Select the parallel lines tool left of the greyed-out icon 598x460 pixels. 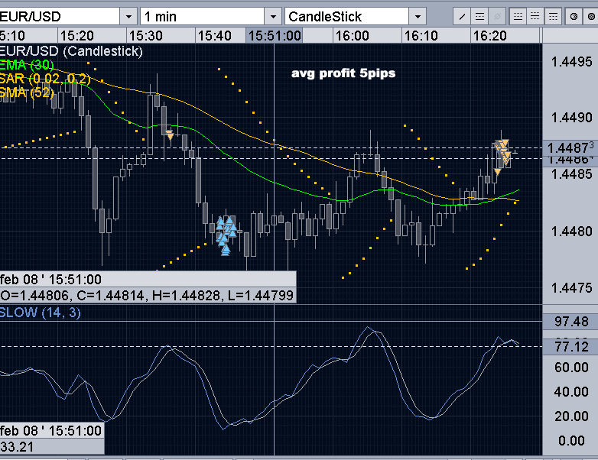[x=479, y=16]
